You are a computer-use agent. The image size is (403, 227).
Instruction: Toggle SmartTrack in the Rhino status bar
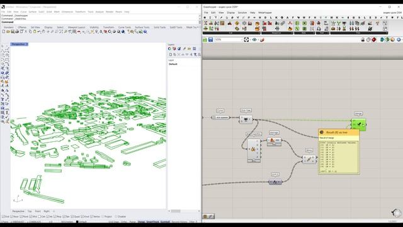click(x=152, y=221)
